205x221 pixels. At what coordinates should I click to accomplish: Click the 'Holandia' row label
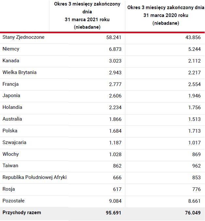[x=12, y=107]
